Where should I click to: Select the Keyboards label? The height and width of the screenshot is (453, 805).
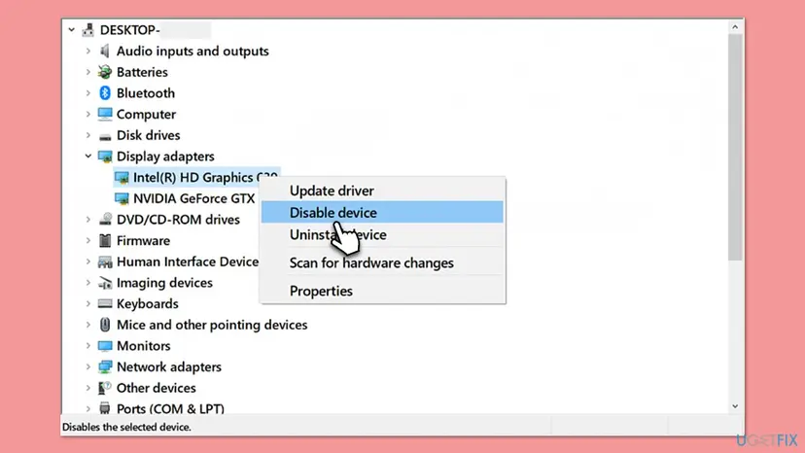tap(148, 303)
